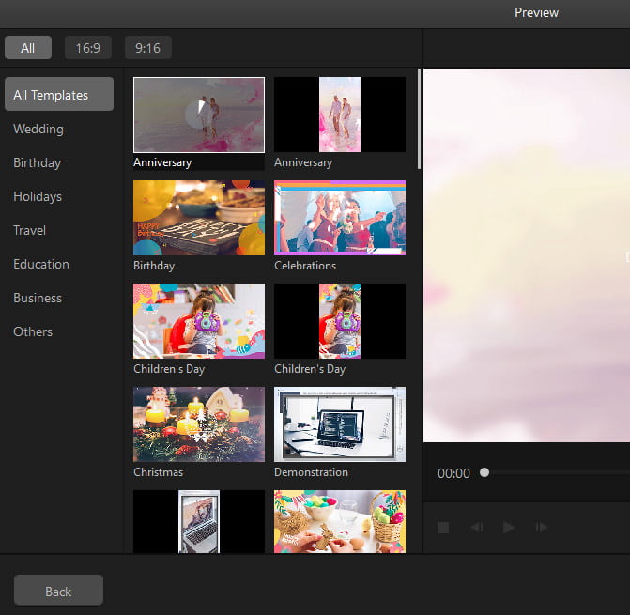Open the Wedding category

pyautogui.click(x=38, y=129)
